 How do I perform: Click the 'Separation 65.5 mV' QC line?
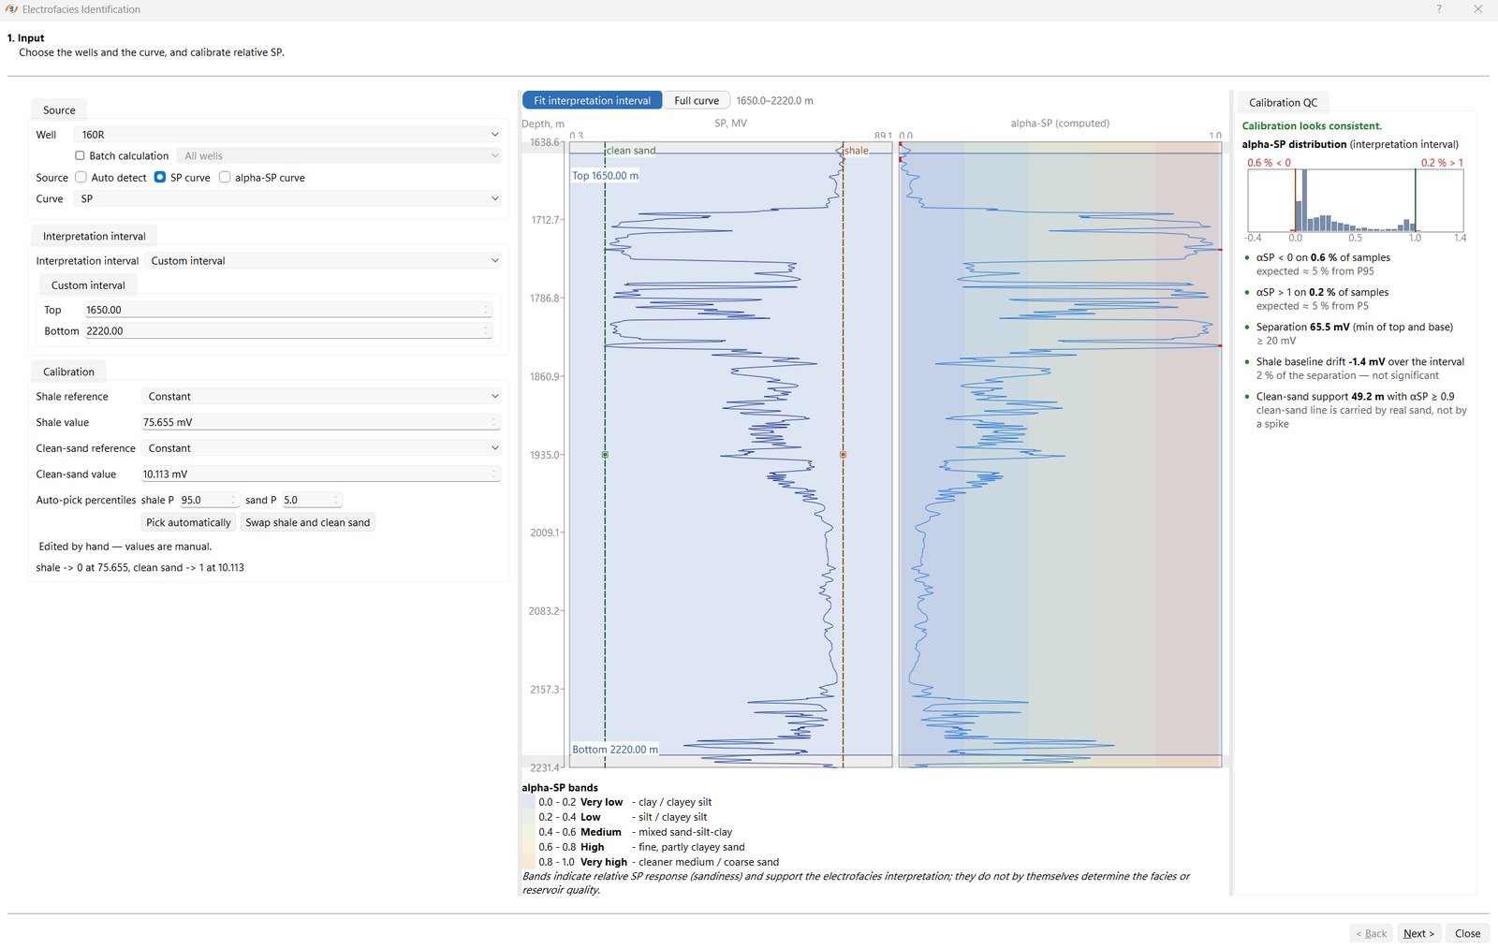(1355, 328)
